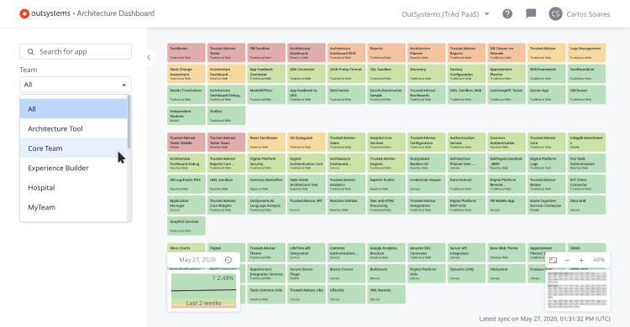Select the Reports app tile
Screen dimensions: 630x327
[386, 53]
